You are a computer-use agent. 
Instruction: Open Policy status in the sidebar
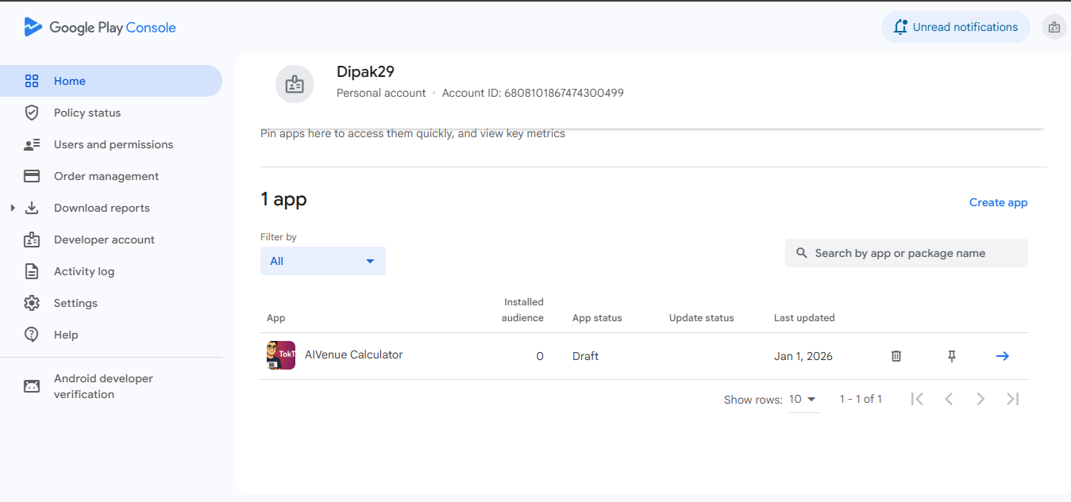point(87,113)
